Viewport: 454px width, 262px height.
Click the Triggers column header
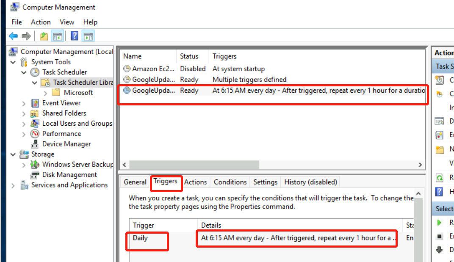224,56
